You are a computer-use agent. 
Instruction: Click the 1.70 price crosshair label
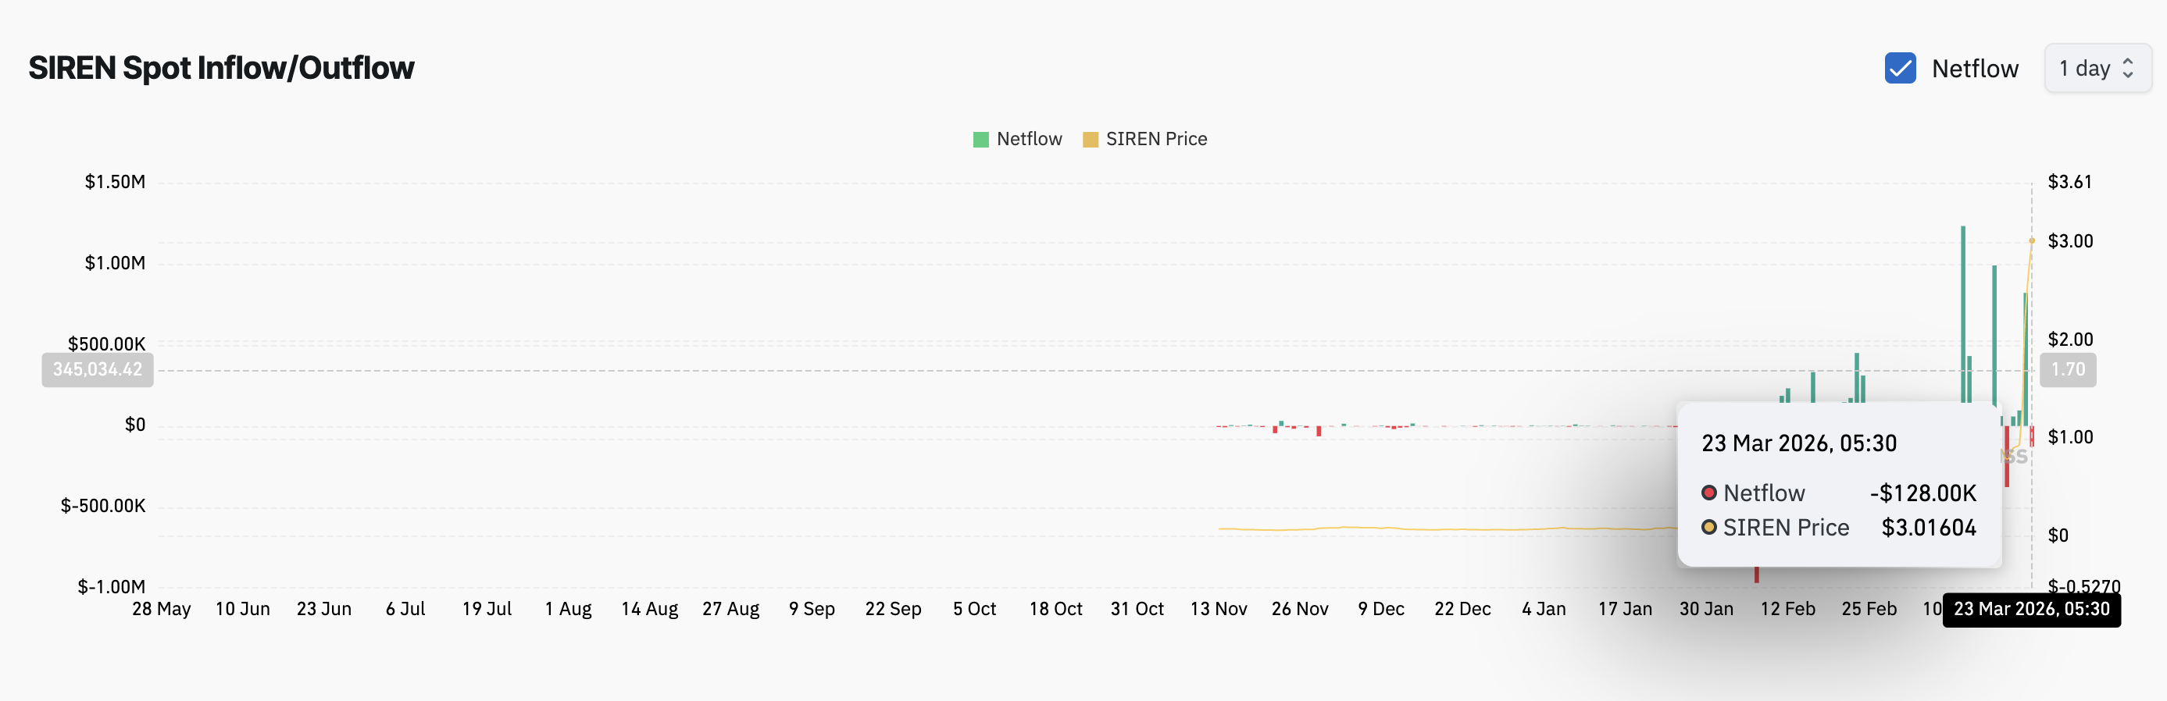(x=2067, y=370)
